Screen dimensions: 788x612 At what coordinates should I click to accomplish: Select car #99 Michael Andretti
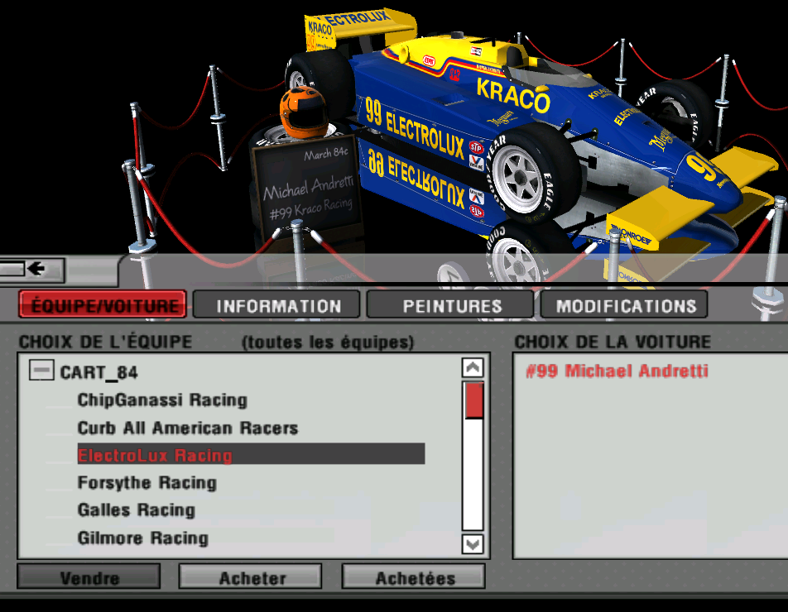point(617,371)
